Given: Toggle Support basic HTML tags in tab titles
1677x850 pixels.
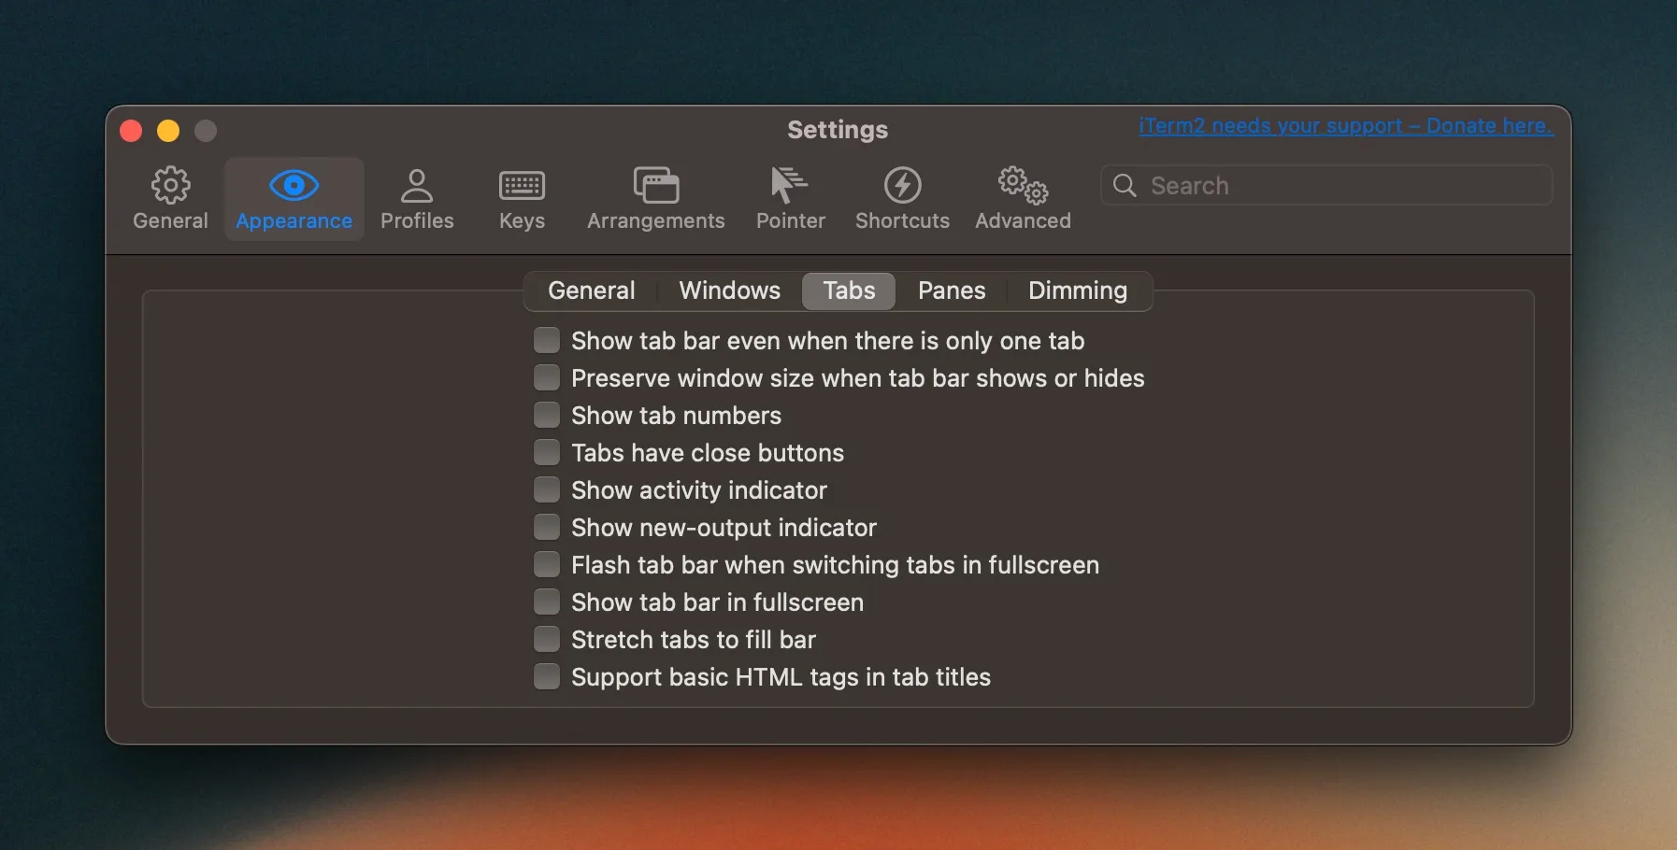Looking at the screenshot, I should click(547, 676).
